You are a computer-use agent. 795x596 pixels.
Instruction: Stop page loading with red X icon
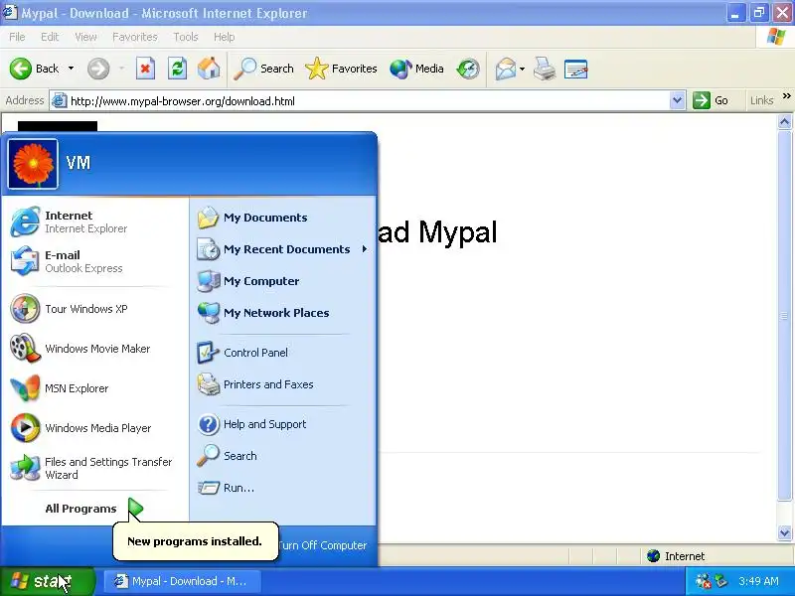tap(145, 69)
